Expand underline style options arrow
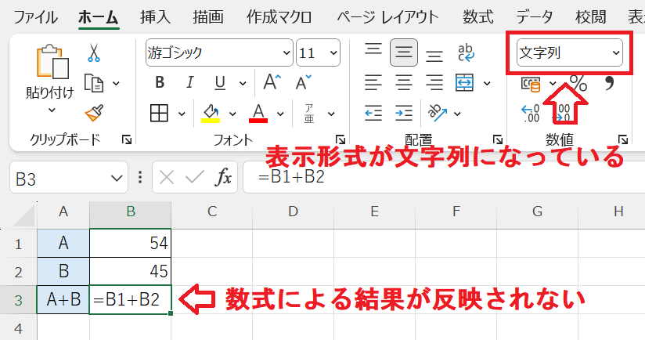This screenshot has width=645, height=340. click(243, 83)
